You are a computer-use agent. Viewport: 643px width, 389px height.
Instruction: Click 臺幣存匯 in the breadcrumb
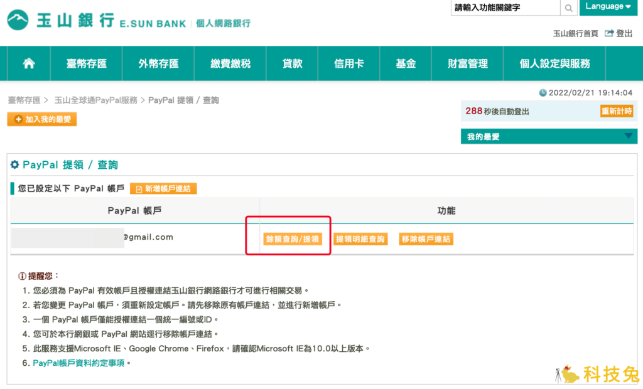[x=24, y=100]
